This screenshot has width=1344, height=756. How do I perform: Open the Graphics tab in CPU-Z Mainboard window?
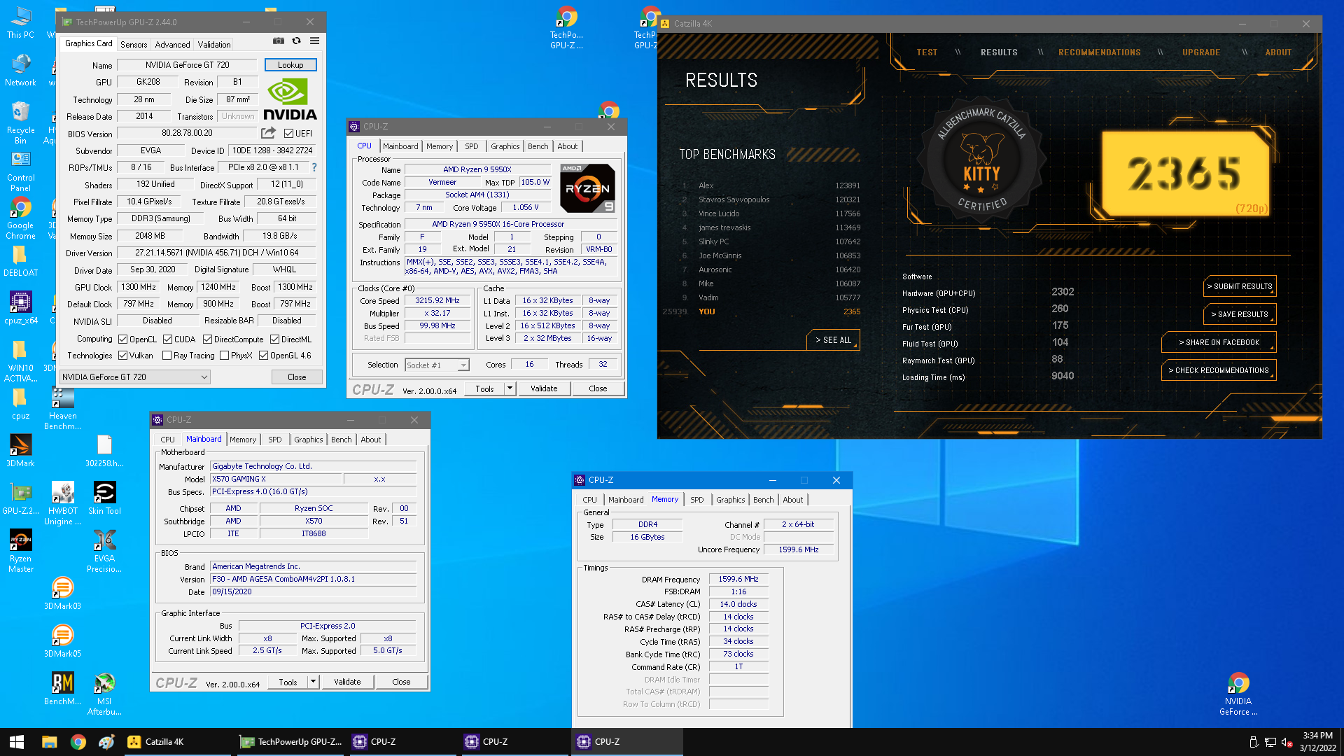308,440
